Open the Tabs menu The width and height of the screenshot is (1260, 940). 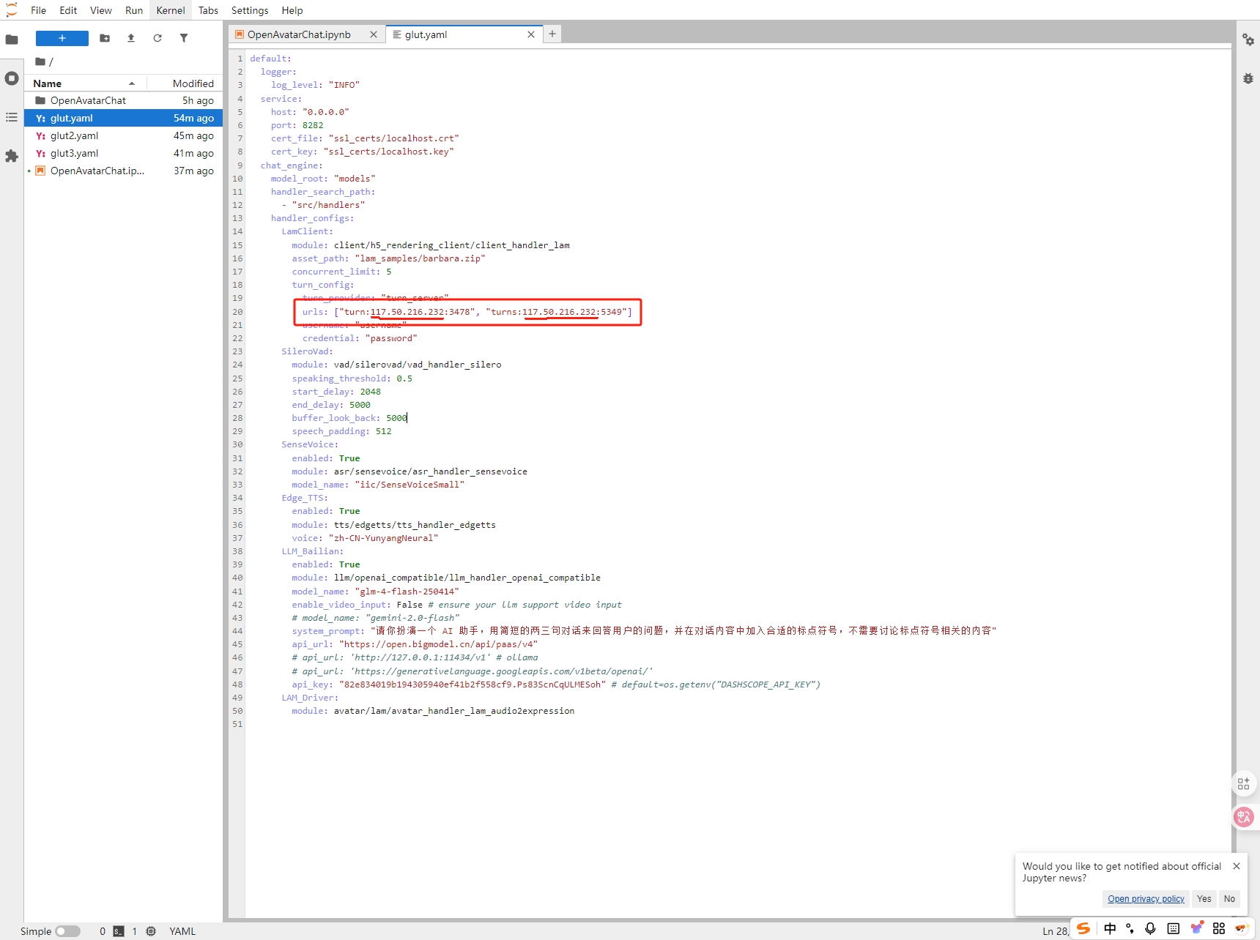(x=208, y=10)
